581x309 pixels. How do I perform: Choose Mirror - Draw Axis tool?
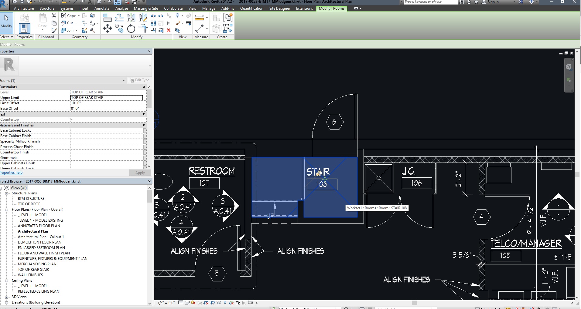click(x=143, y=18)
